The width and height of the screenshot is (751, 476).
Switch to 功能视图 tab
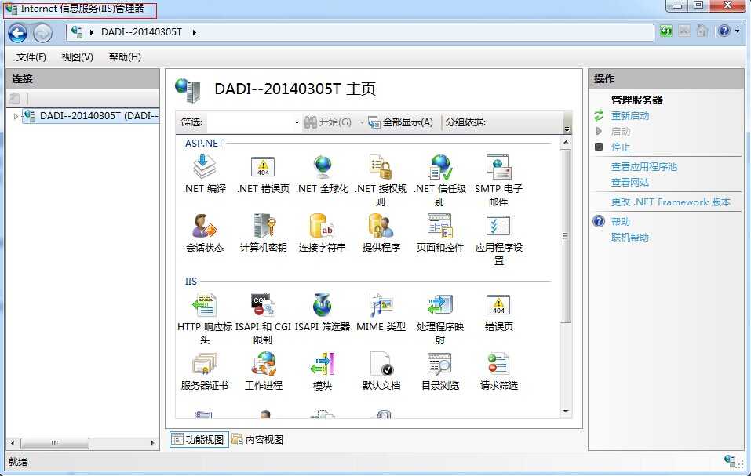tap(199, 439)
